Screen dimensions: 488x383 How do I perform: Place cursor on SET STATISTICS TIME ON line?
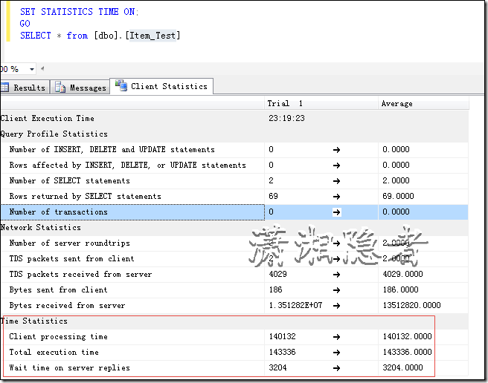pyautogui.click(x=79, y=12)
